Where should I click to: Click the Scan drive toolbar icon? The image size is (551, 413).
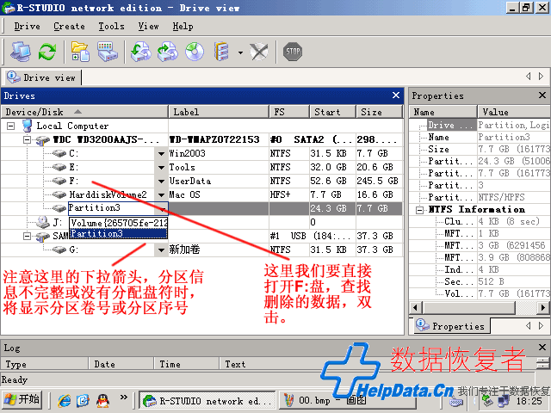107,52
